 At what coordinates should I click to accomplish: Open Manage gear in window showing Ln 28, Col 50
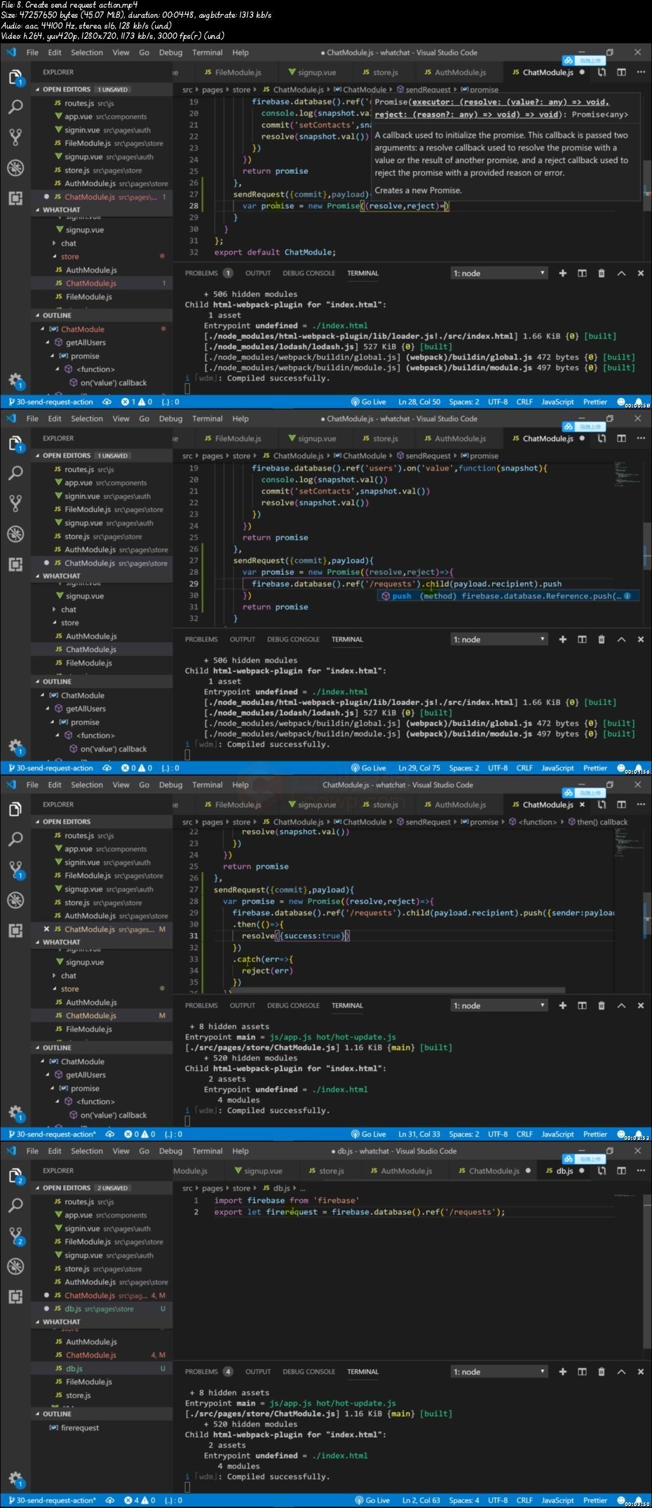point(15,380)
